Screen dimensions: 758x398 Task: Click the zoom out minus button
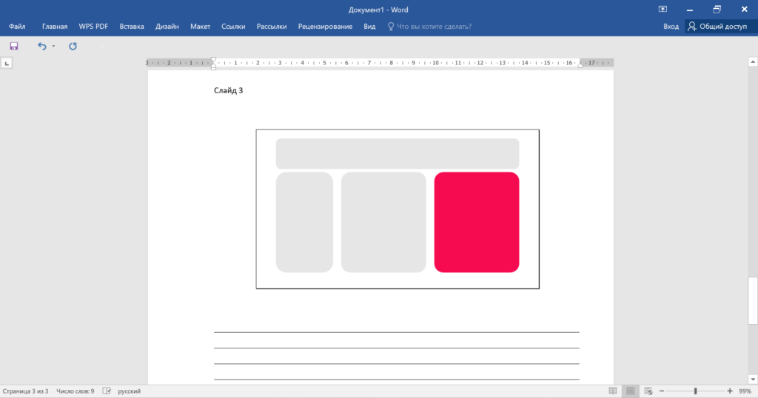pos(662,391)
